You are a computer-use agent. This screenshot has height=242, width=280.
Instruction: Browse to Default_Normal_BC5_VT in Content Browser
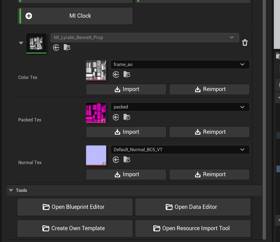[127, 160]
